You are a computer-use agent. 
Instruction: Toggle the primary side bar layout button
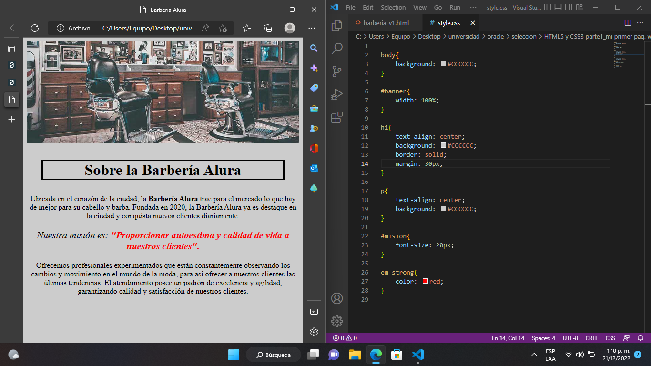pos(547,7)
